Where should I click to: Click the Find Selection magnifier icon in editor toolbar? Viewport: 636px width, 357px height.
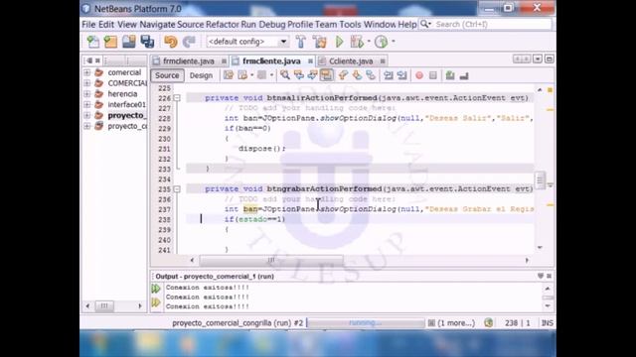point(285,75)
